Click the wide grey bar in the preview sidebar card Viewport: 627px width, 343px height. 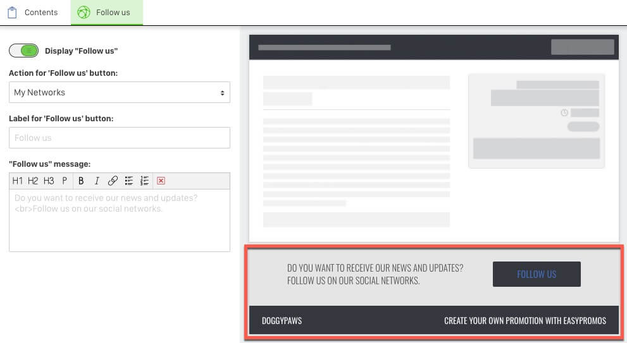(537, 148)
